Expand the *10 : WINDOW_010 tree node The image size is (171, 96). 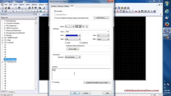pos(2,38)
